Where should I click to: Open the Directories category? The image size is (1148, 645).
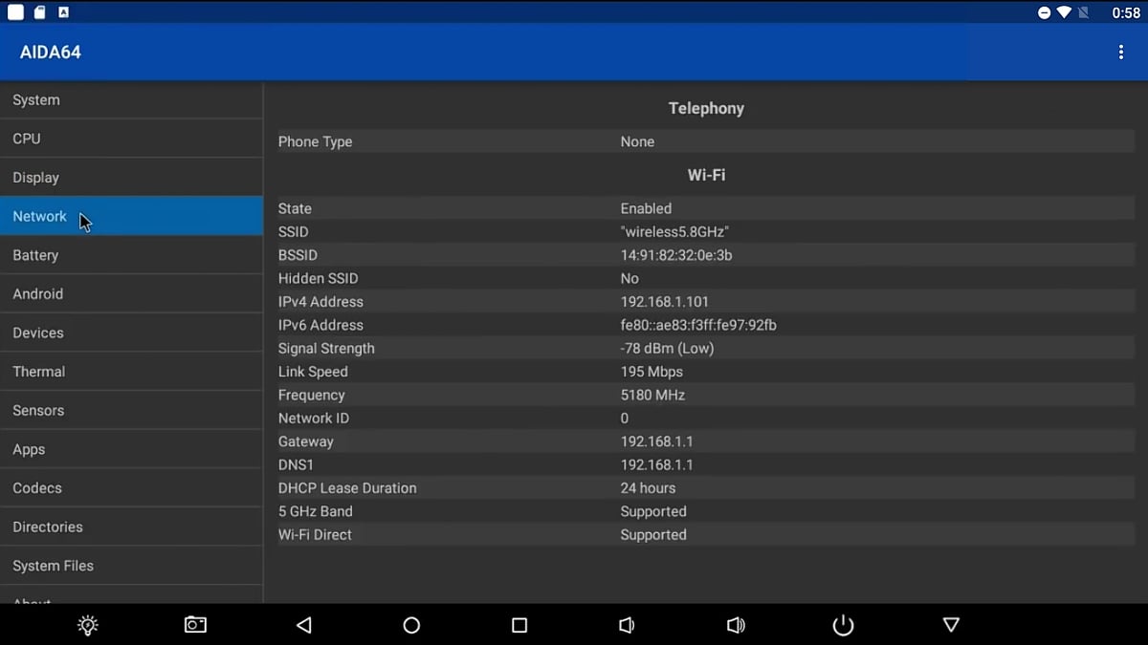131,527
